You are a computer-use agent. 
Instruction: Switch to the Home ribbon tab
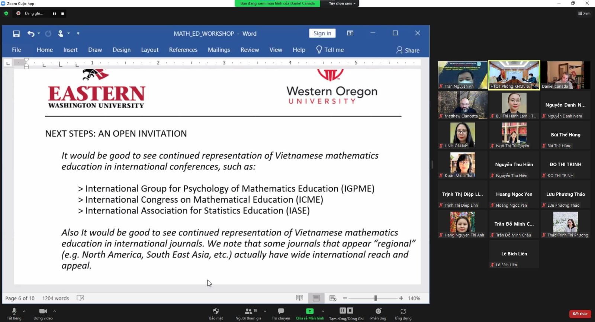point(45,50)
